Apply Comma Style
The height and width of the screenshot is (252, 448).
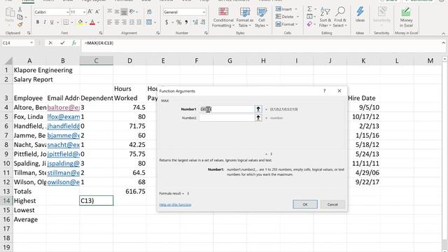(x=186, y=22)
